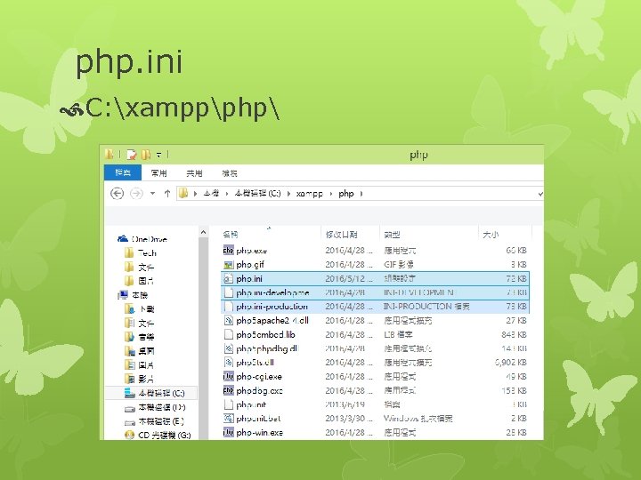This screenshot has height=480, width=641.
Task: Select the phpunit.bat file icon
Action: pyautogui.click(x=228, y=418)
